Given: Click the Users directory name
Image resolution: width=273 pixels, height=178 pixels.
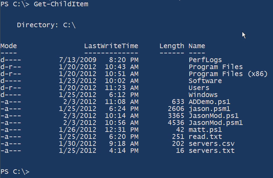Looking at the screenshot, I should click(x=199, y=88).
